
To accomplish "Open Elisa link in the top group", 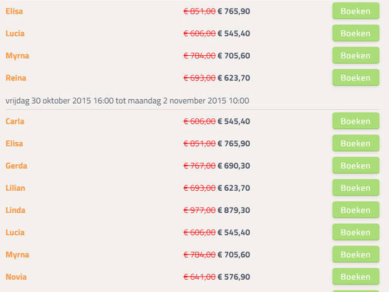I will click(x=14, y=11).
